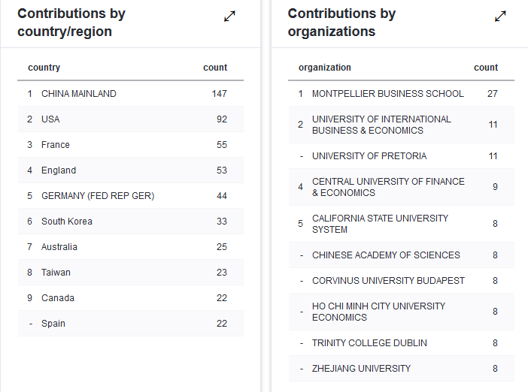
Task: Open UNIVERSITY OF PRETORIA entry
Action: tap(369, 156)
